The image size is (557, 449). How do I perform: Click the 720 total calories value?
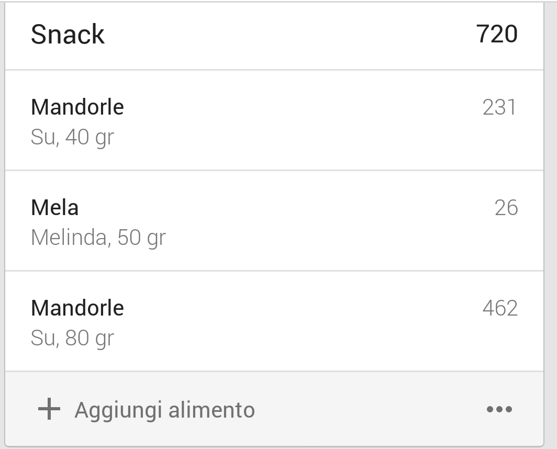497,34
